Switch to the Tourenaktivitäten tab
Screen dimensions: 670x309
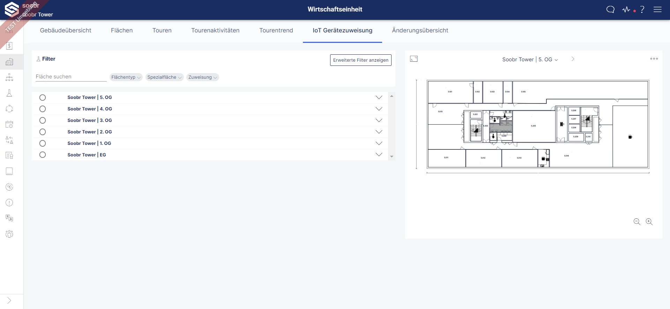coord(215,31)
